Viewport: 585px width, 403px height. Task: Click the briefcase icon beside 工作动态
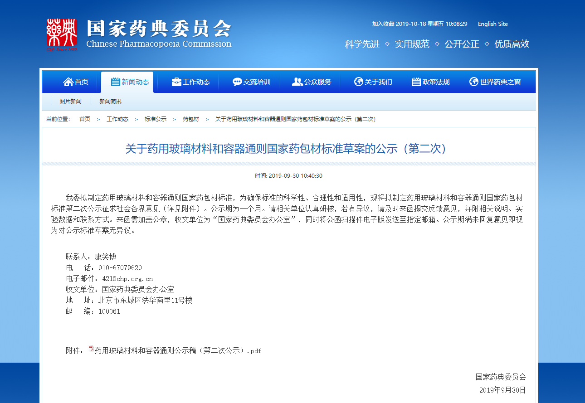coord(176,82)
